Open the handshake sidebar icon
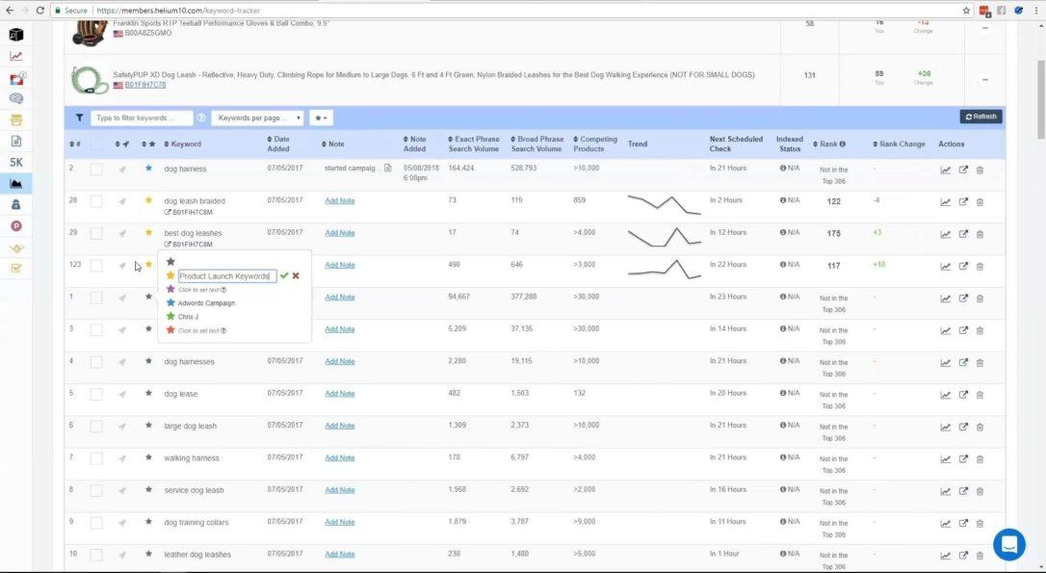The width and height of the screenshot is (1046, 573). (x=16, y=247)
